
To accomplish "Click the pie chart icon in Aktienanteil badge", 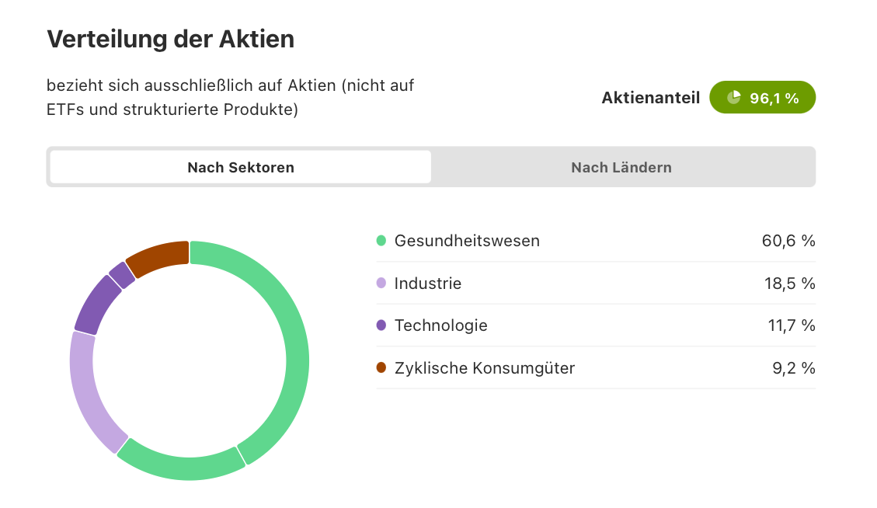I will pyautogui.click(x=733, y=97).
